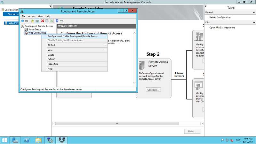Expand the View submenu in context menu
Viewport: 256px width, 144px height.
coord(75,50)
